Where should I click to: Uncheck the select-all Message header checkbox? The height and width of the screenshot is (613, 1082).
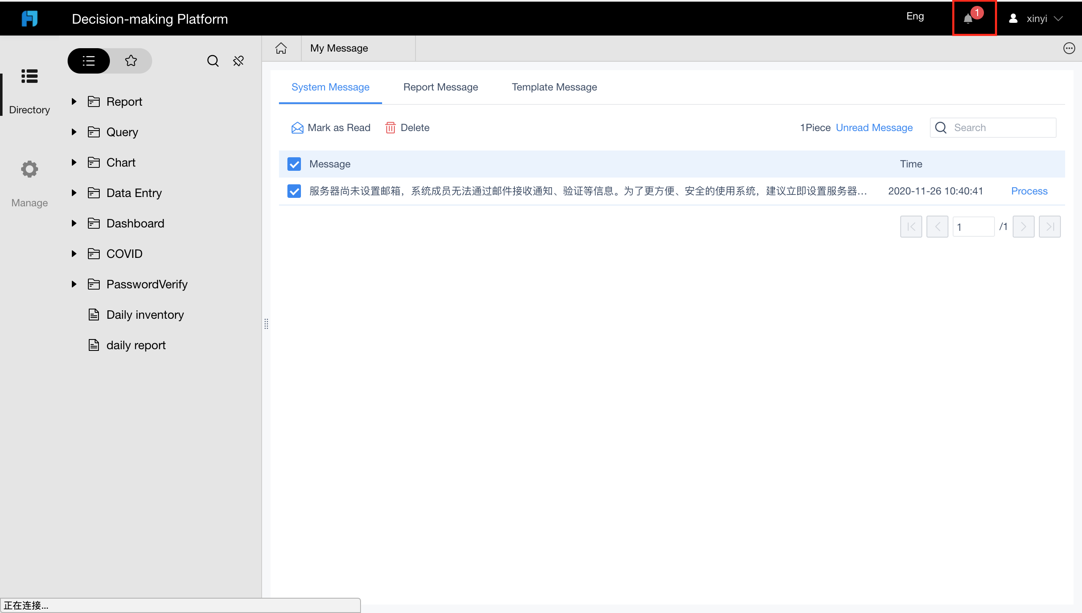(x=294, y=164)
